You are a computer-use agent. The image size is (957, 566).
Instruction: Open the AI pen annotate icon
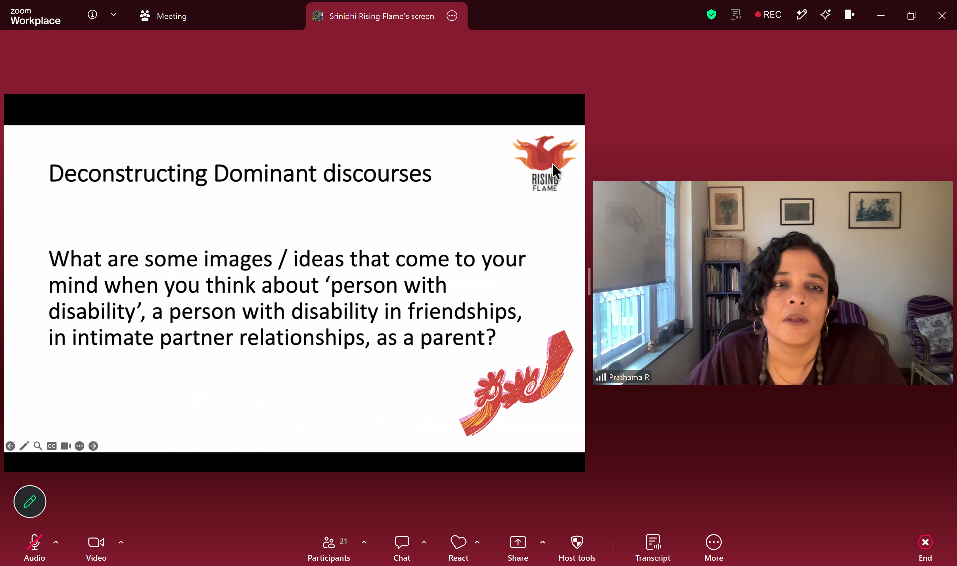click(801, 15)
